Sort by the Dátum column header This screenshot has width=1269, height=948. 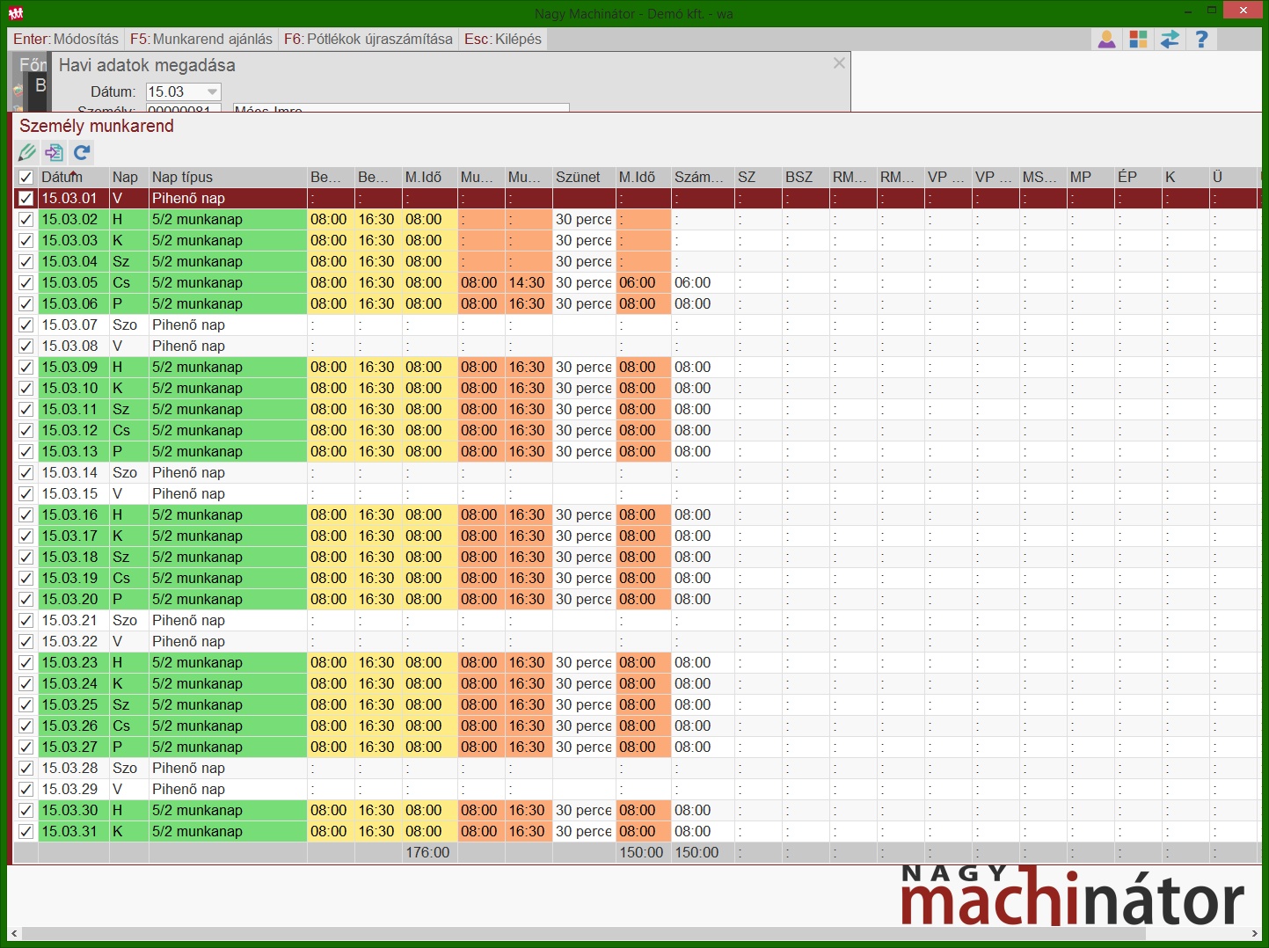point(74,177)
